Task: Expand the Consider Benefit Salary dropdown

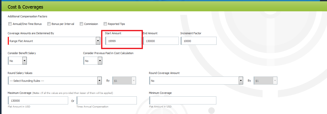Action: [x=24, y=61]
